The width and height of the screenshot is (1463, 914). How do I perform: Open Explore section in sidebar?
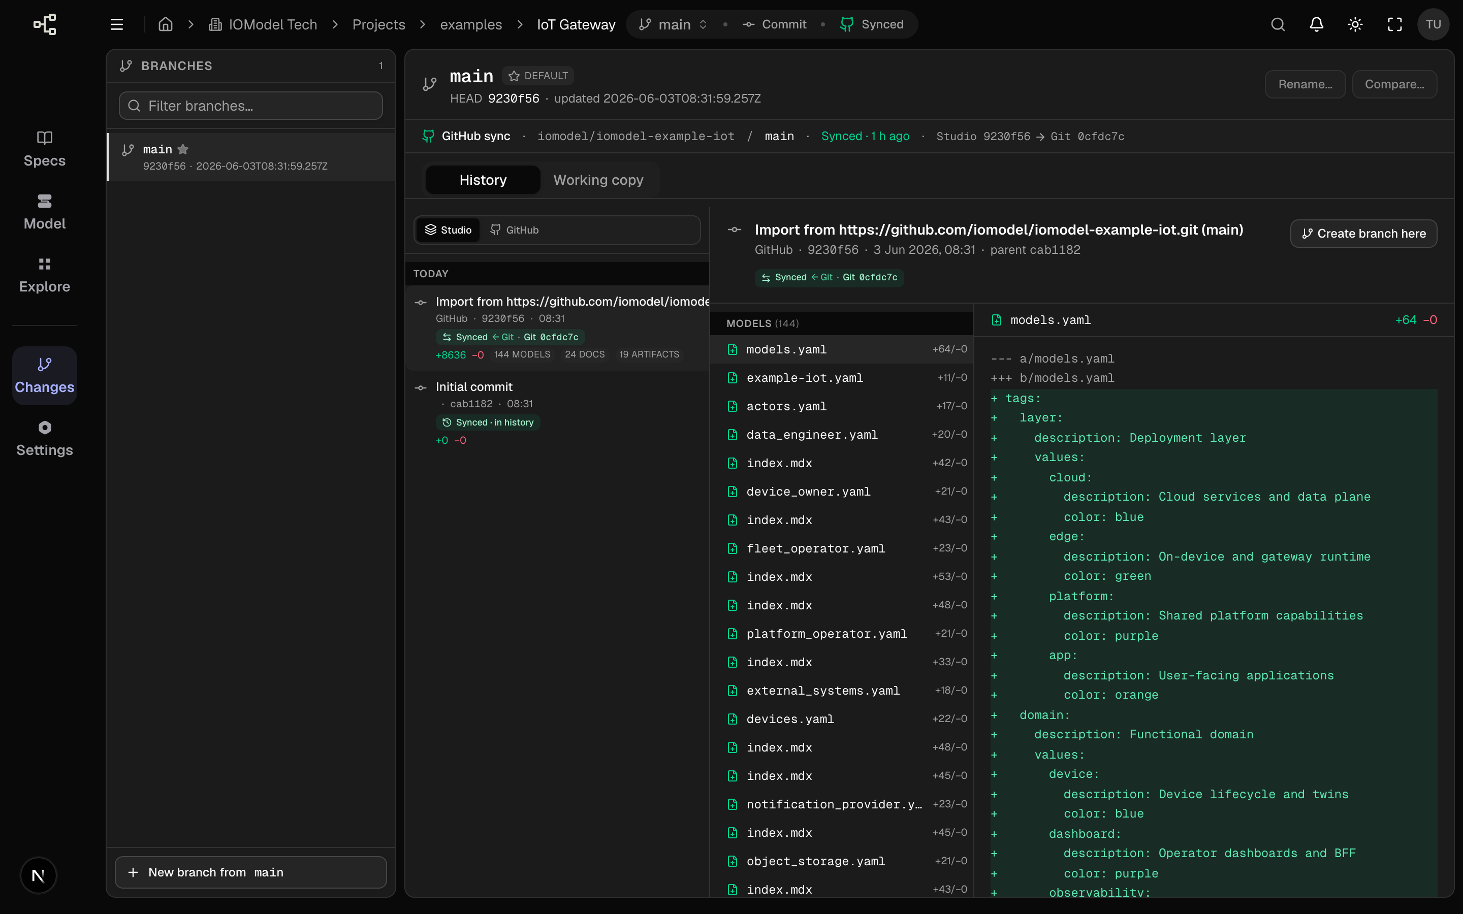click(44, 274)
